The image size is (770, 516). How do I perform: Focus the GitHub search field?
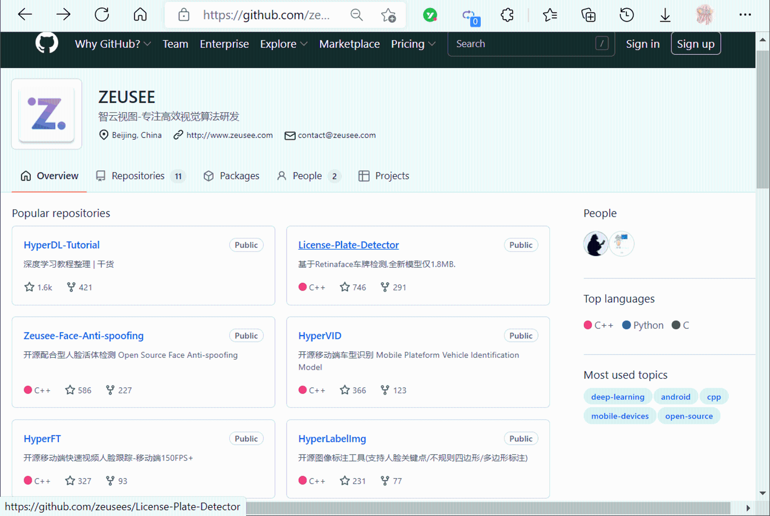(x=531, y=44)
